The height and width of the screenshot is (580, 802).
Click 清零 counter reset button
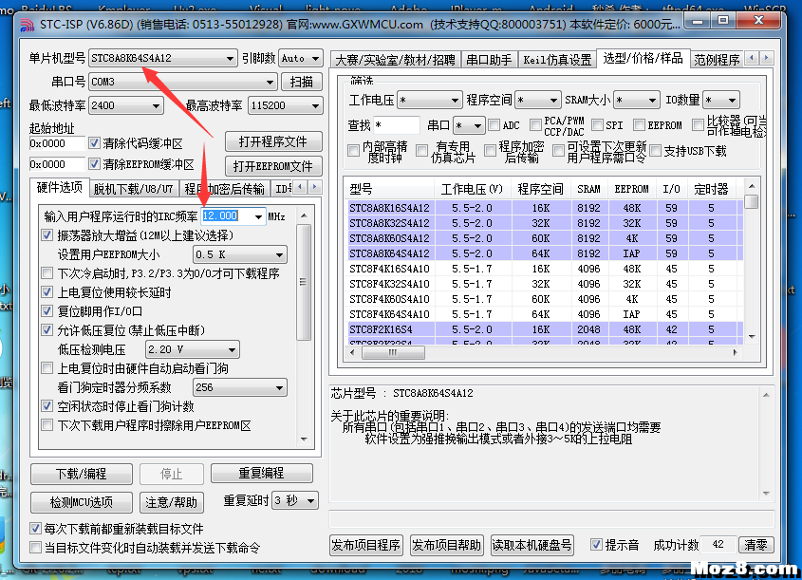point(755,545)
